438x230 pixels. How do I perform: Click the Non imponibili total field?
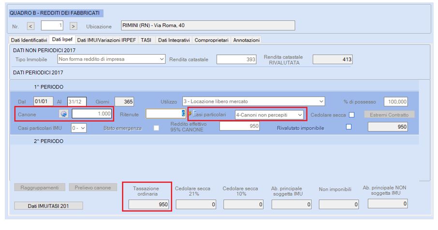point(338,204)
